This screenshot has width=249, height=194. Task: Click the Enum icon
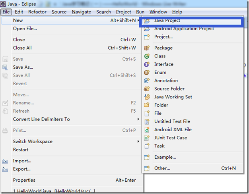tap(147, 72)
